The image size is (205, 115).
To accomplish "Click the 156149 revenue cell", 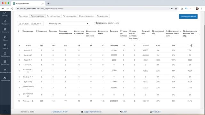I will pos(114,88).
